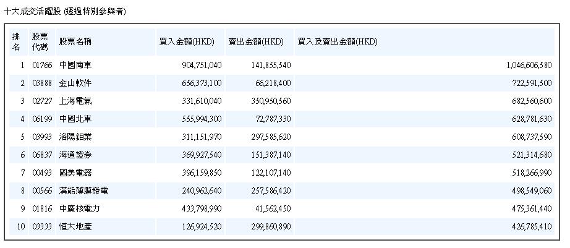Click the 買入及賣出金額(HKD) column header
Image resolution: width=570 pixels, height=248 pixels.
(x=338, y=41)
